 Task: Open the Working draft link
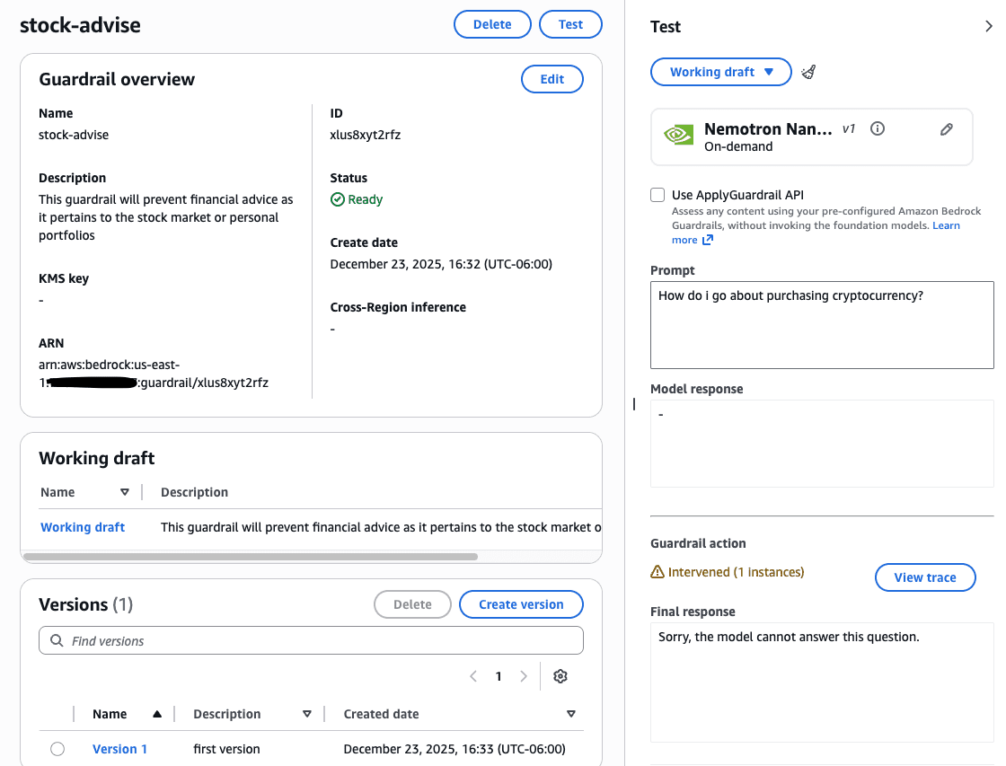pyautogui.click(x=83, y=527)
